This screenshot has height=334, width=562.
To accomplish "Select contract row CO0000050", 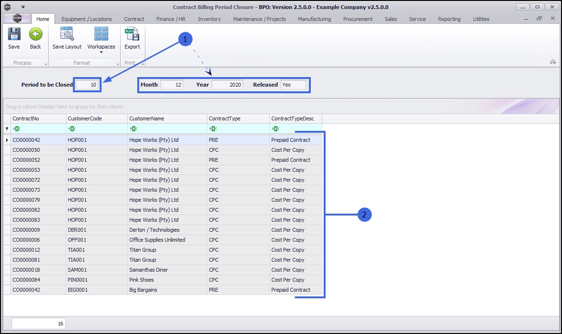I will [x=166, y=150].
